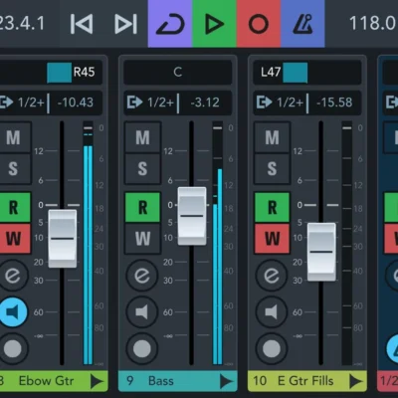Toggle write automation on Ebow Gtr

click(14, 239)
